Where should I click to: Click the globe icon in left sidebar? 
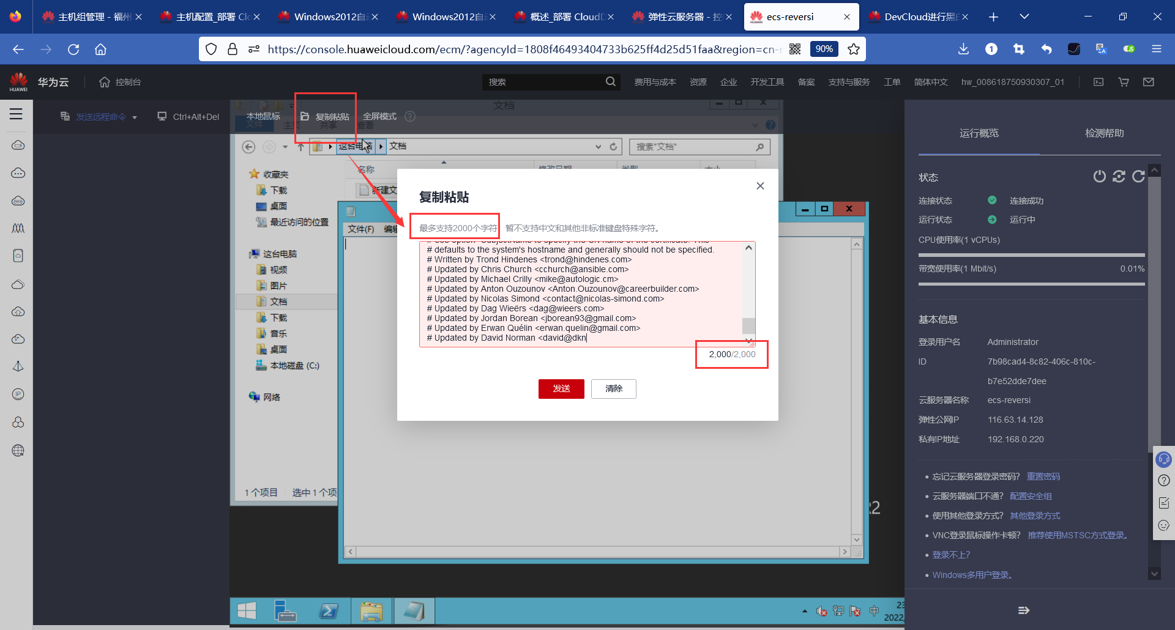point(18,451)
